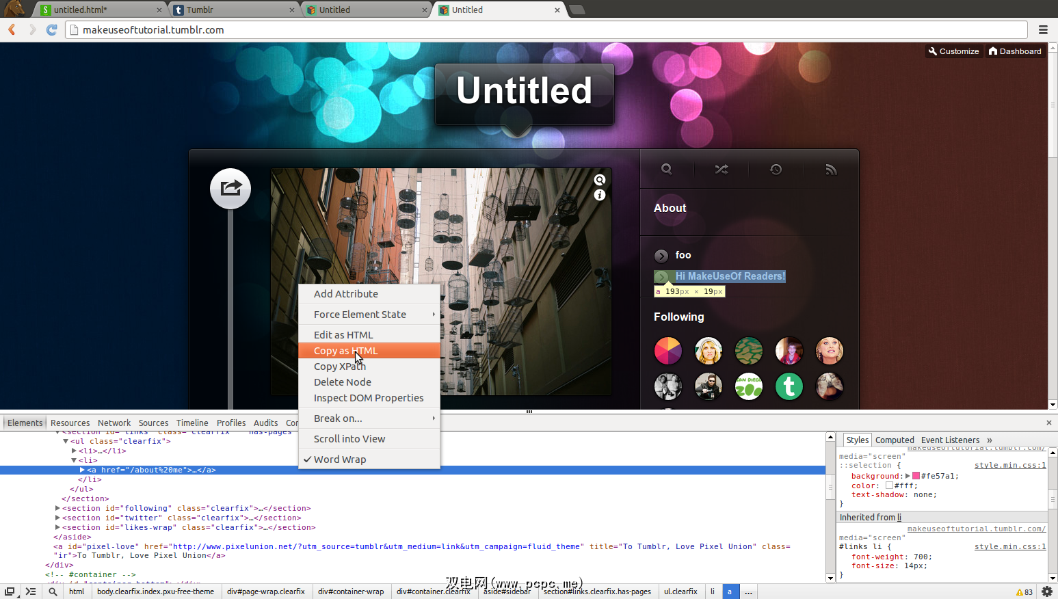Click the share arrow icon on the post
The height and width of the screenshot is (599, 1058).
click(230, 189)
